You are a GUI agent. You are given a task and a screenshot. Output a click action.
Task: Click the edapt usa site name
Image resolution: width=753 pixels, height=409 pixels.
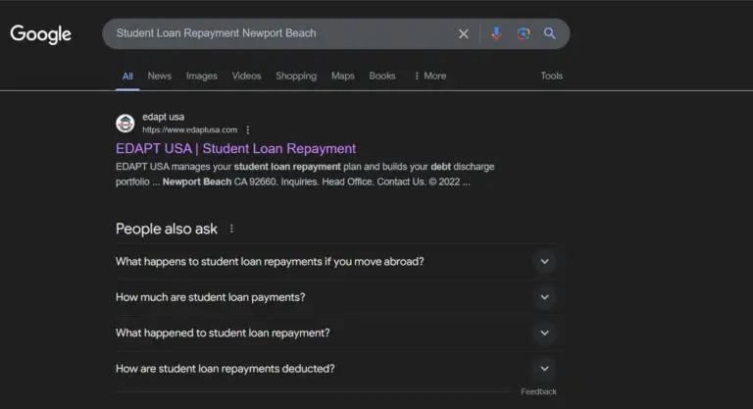(164, 117)
